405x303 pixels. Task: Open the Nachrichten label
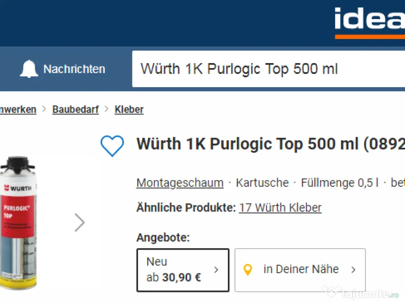coord(74,69)
